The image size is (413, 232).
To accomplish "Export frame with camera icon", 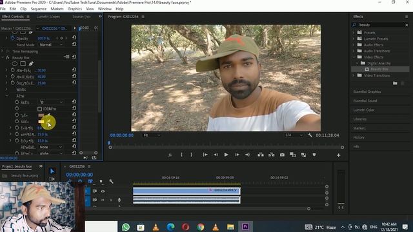I will (x=282, y=155).
